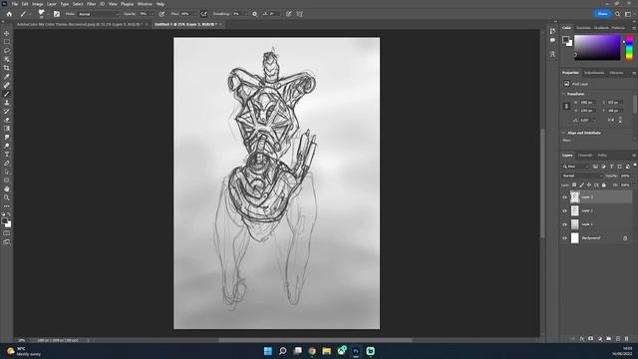Add layer style fx icon
Screen dimensions: 638x359
point(582,339)
